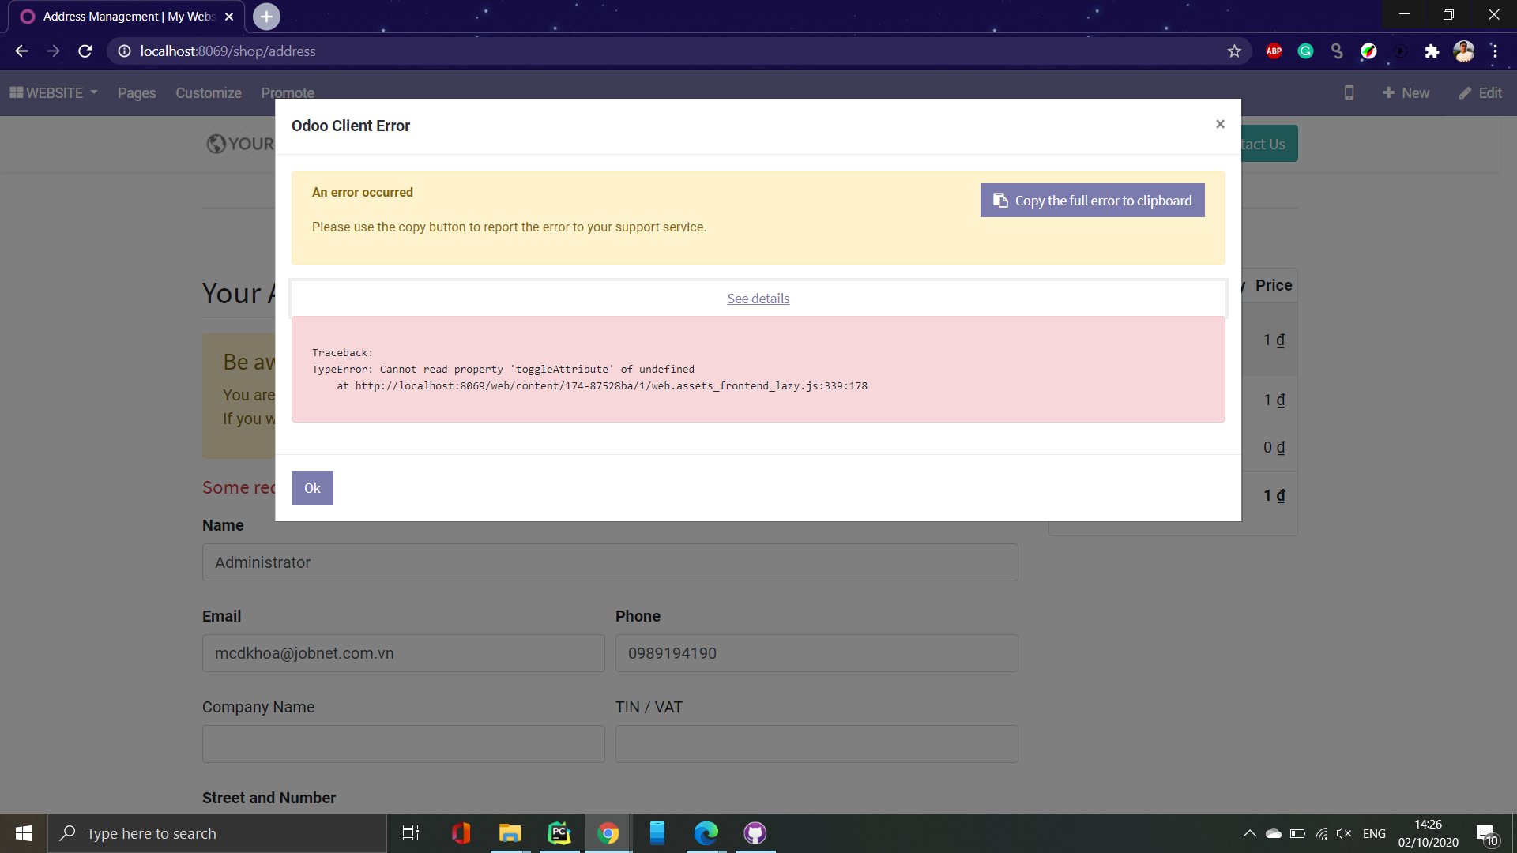The image size is (1517, 853).
Task: Open Microsoft Edge from taskbar
Action: [706, 833]
